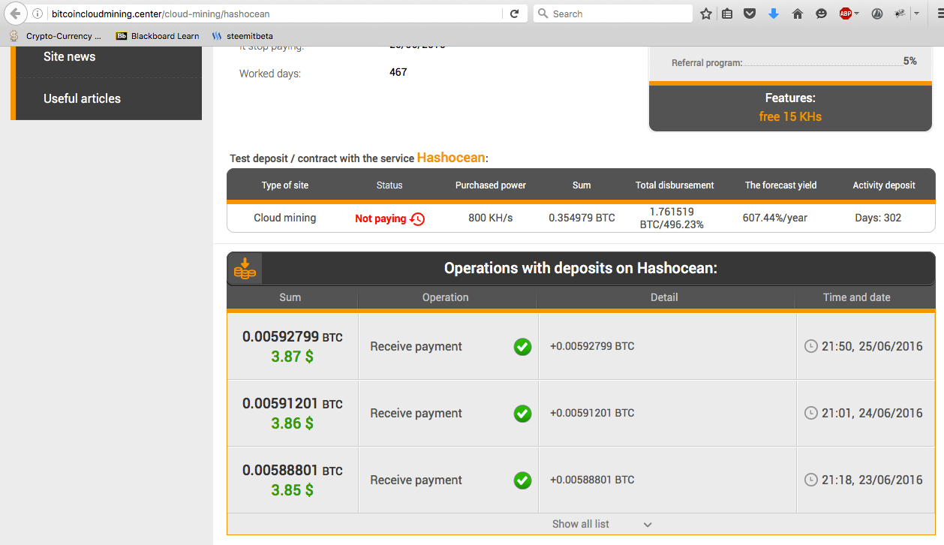Click the free 15 KHs feature text
This screenshot has height=545, width=944.
[790, 116]
